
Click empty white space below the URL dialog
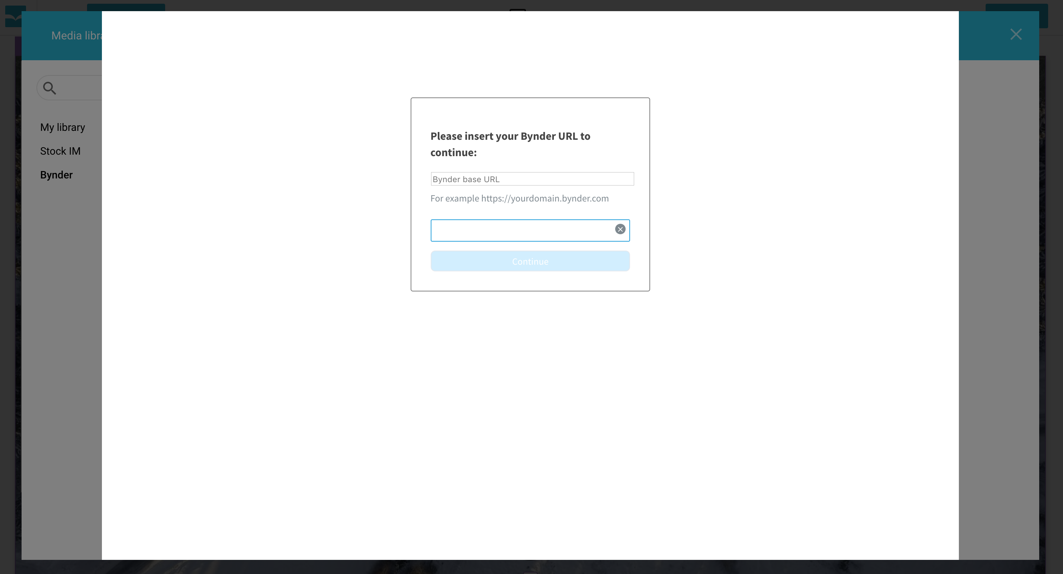click(530, 412)
